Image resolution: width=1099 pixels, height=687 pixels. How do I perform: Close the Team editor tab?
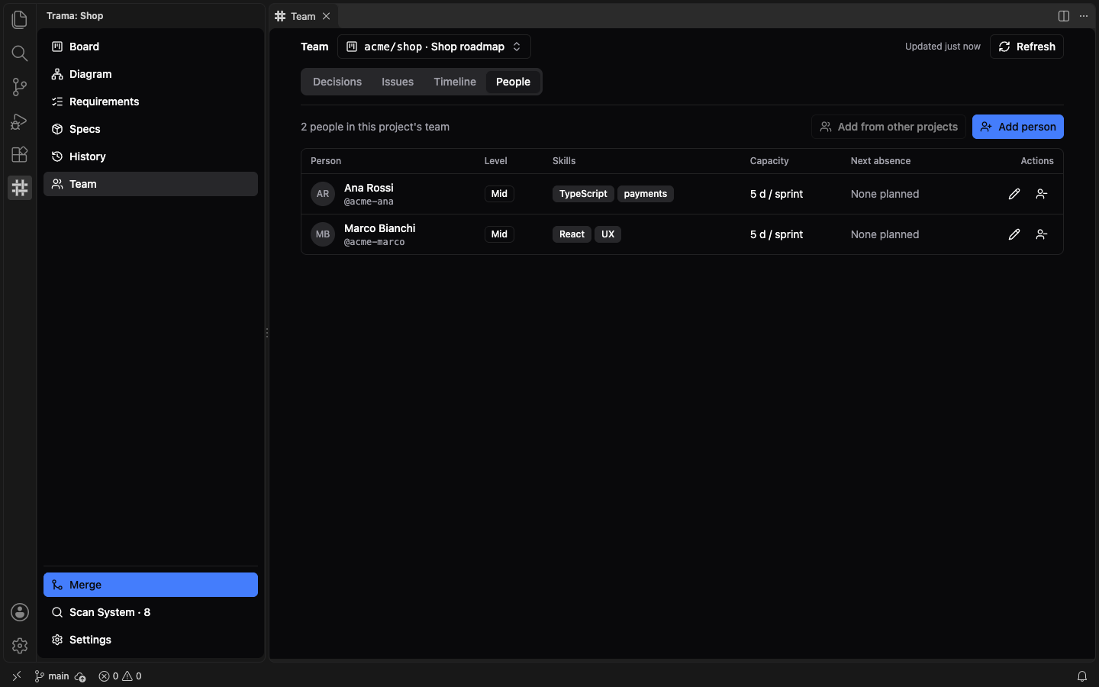(327, 16)
